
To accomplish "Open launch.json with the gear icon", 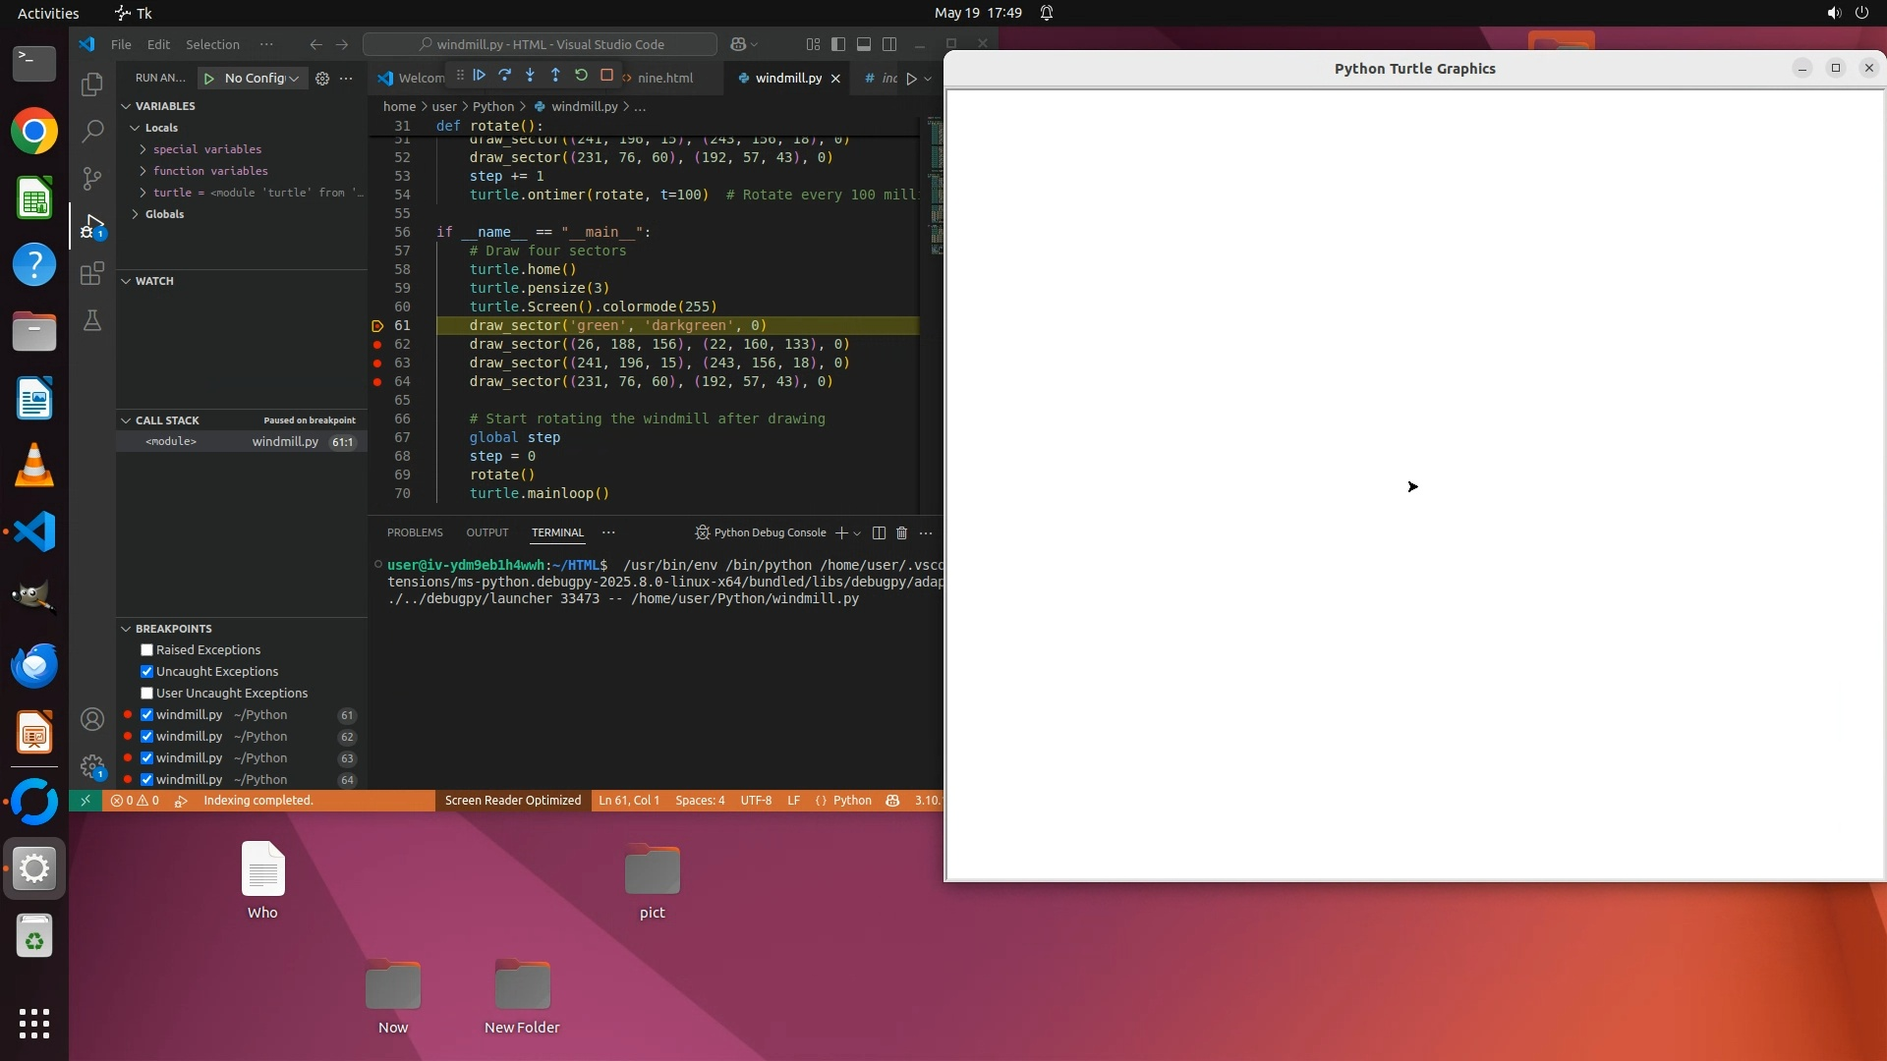I will pyautogui.click(x=322, y=79).
